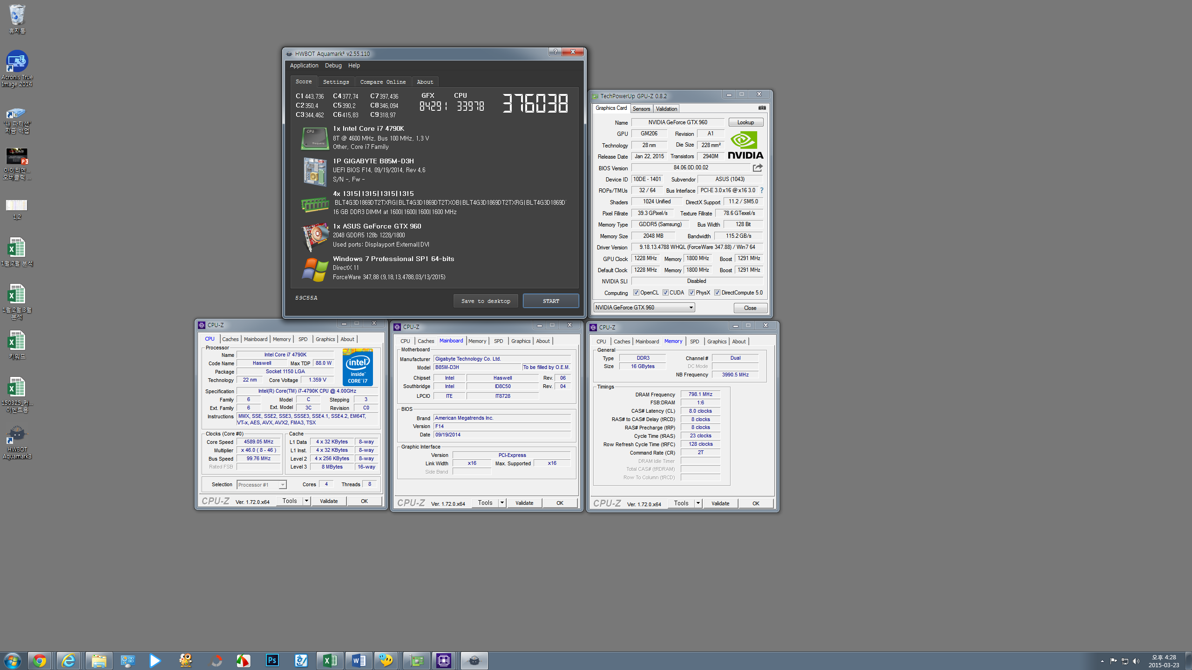Select the 150325 Excel file on desktop
Screen dimensions: 1192x670
tap(17, 395)
